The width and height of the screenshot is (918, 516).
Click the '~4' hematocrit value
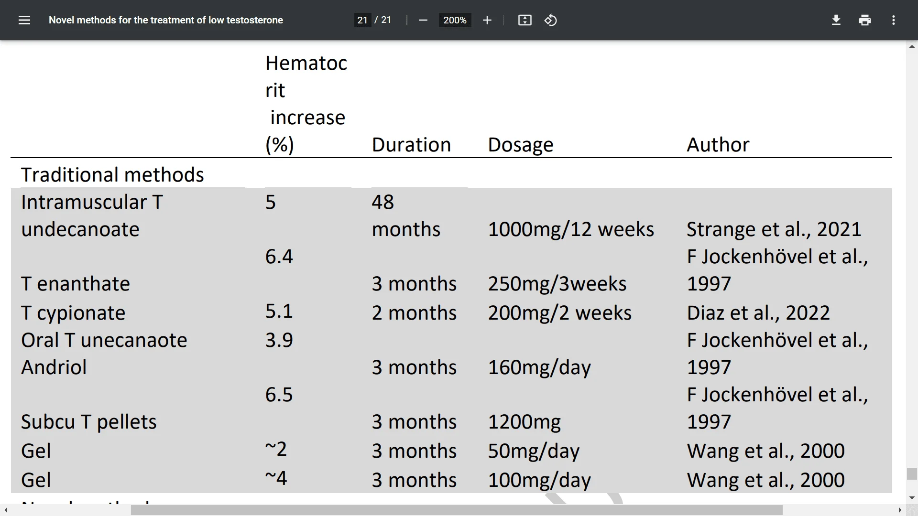[x=276, y=478]
